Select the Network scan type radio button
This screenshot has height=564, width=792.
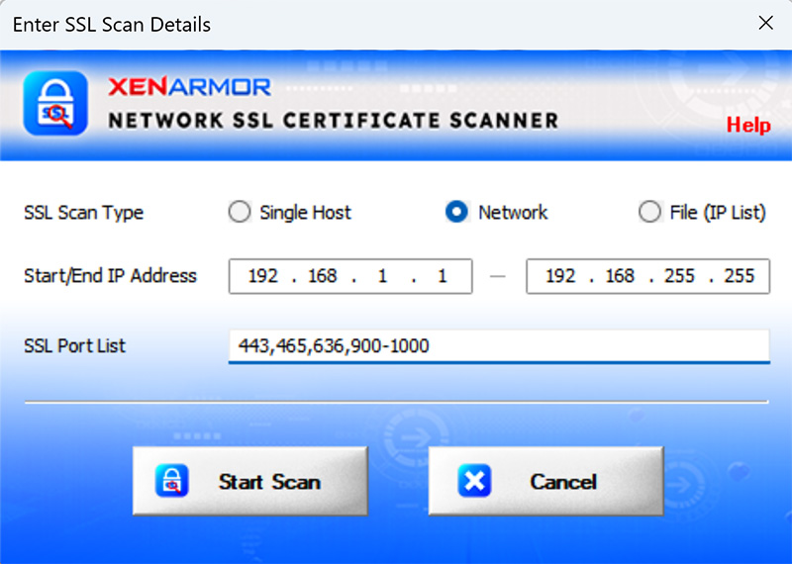(x=456, y=212)
